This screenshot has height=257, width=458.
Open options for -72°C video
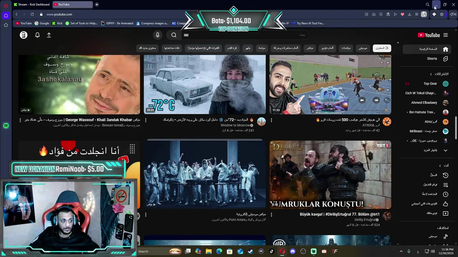click(x=146, y=120)
